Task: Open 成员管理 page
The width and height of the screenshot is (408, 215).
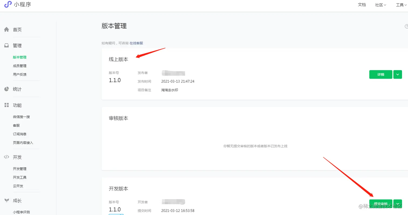Action: point(20,66)
